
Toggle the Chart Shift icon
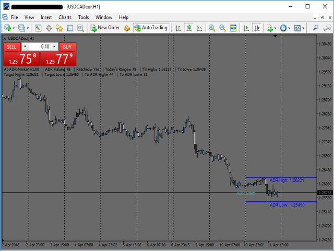pos(257,28)
